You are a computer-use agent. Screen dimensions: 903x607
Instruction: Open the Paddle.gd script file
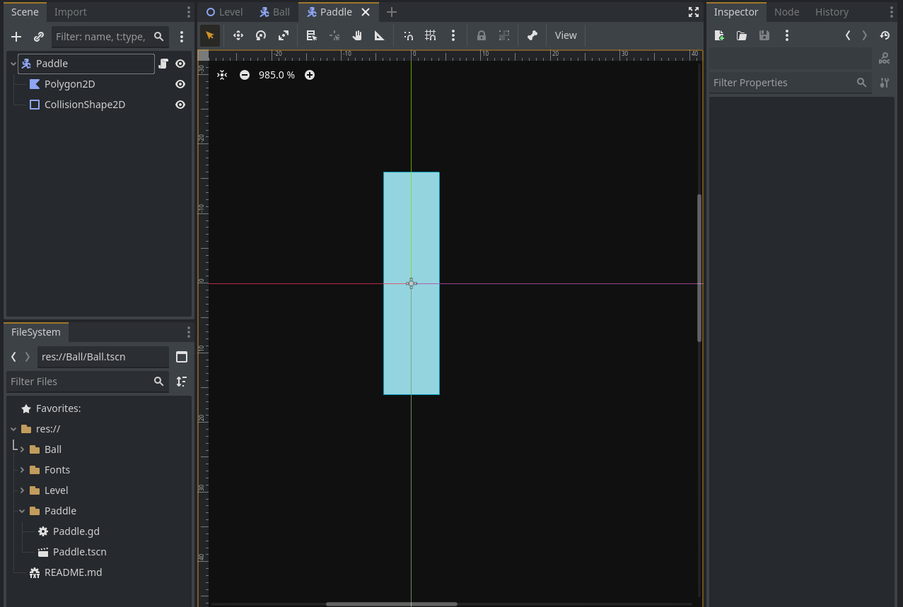tap(75, 531)
